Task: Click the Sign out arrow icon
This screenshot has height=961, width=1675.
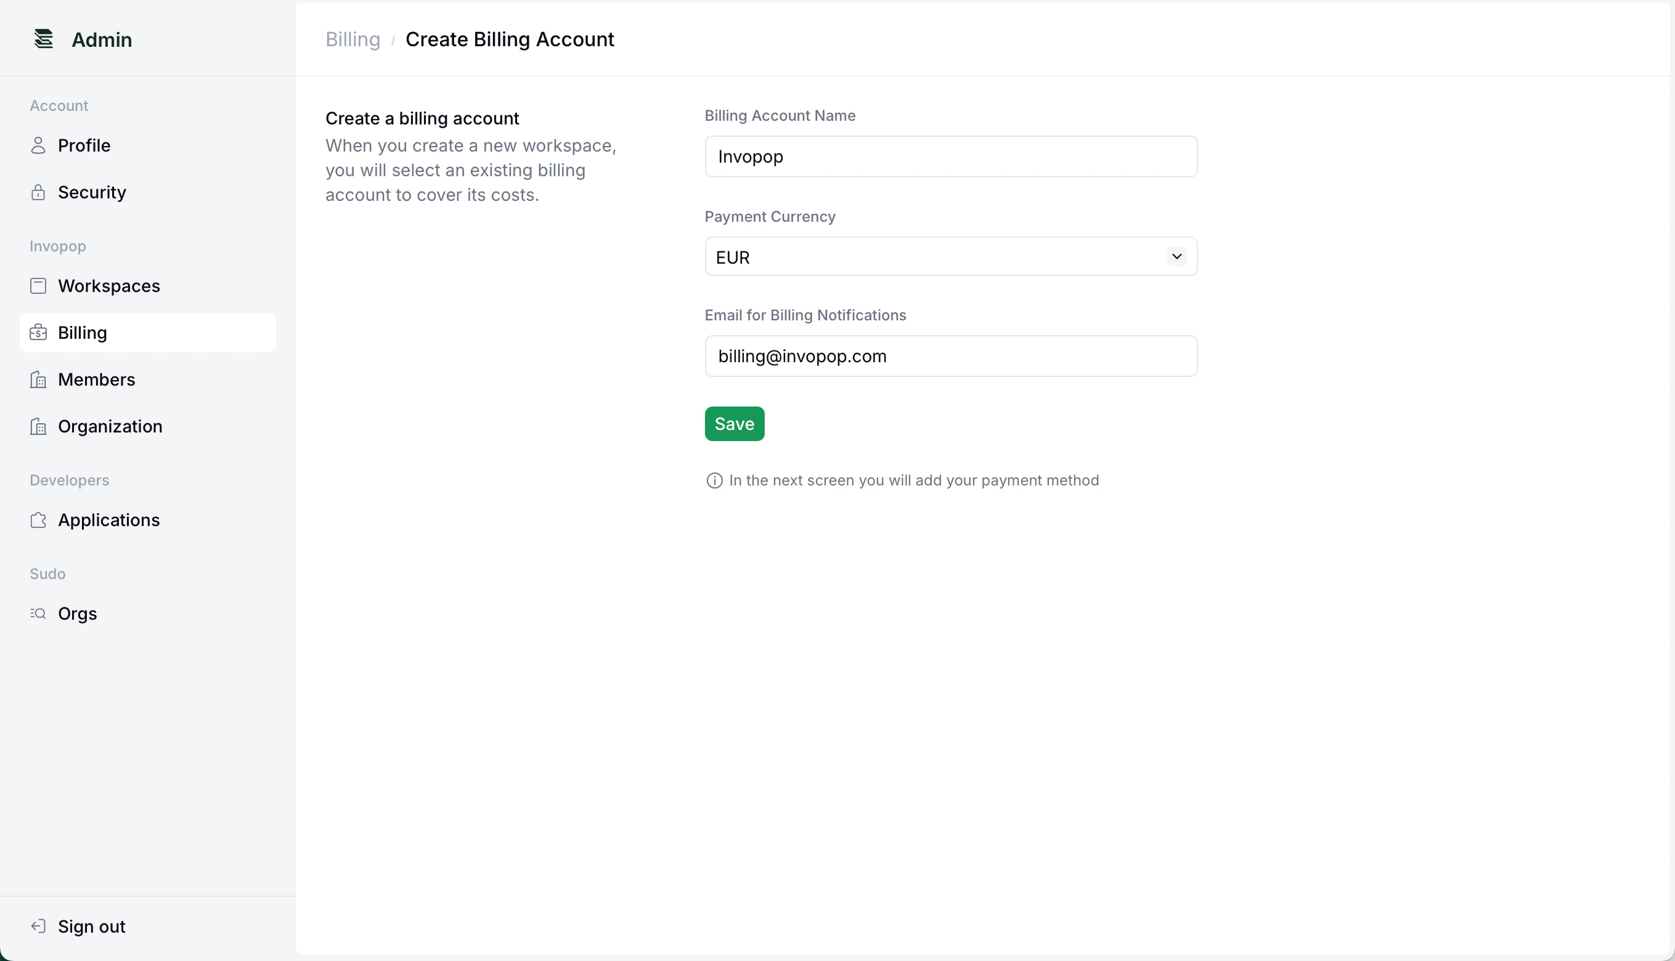Action: click(38, 926)
